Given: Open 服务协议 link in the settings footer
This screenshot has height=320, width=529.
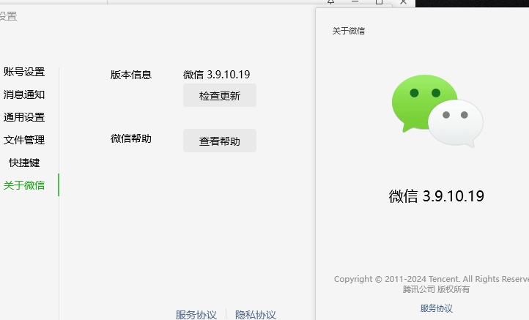Looking at the screenshot, I should click(196, 315).
